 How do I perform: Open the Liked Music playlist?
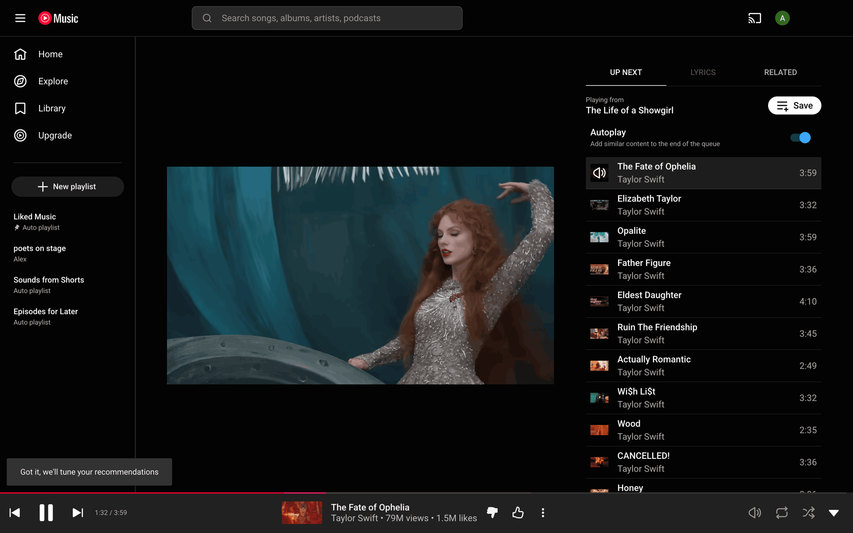coord(68,222)
